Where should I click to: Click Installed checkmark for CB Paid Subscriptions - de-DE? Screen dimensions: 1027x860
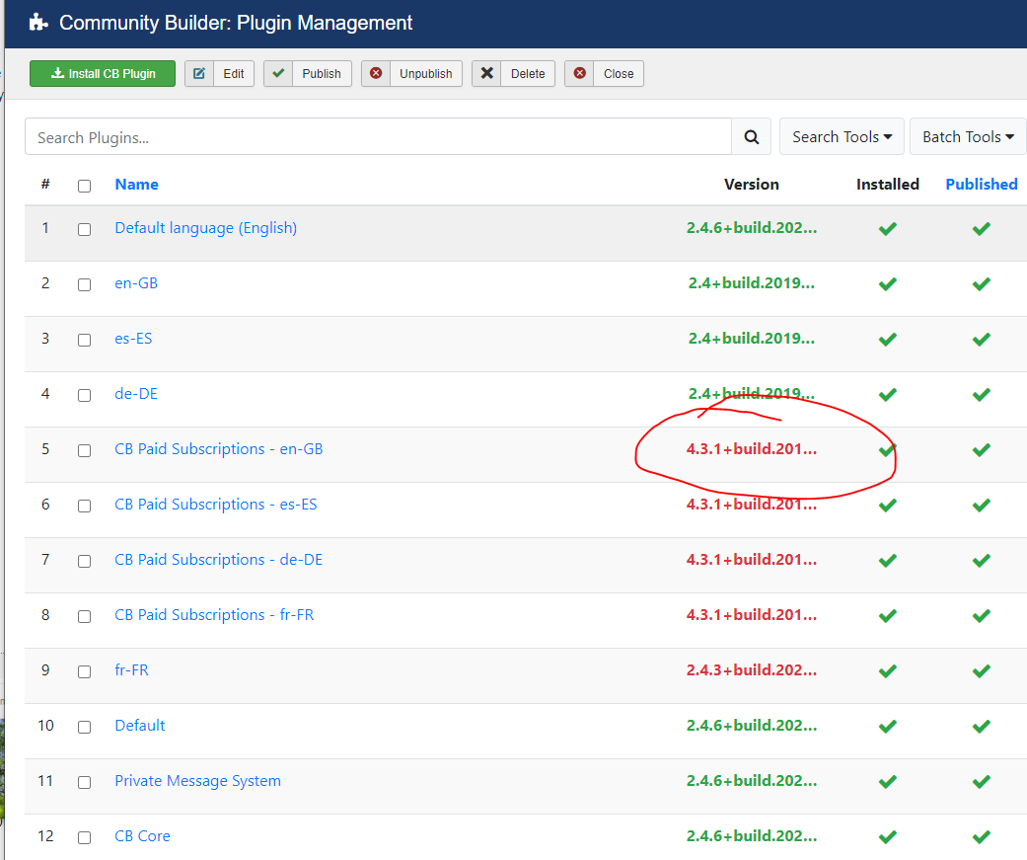click(888, 561)
